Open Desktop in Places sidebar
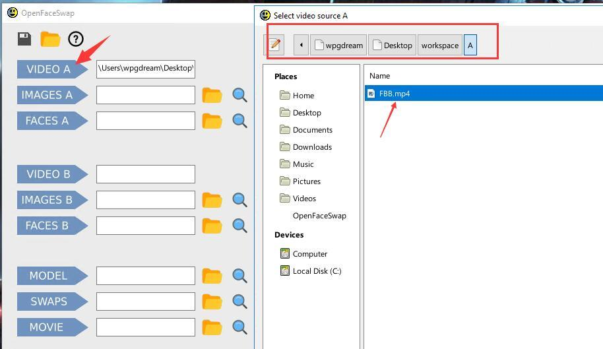 (x=300, y=113)
